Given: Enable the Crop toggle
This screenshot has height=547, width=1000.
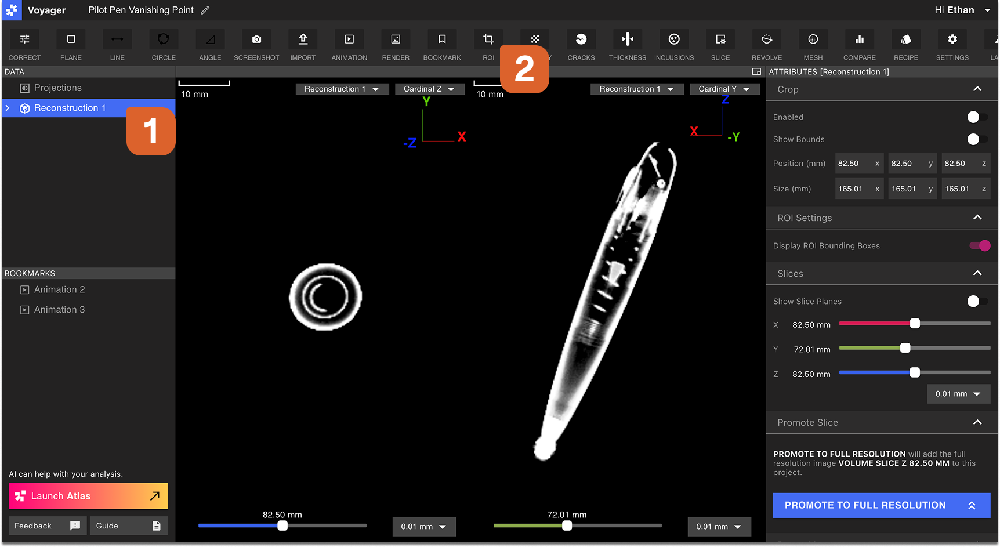Looking at the screenshot, I should tap(977, 117).
